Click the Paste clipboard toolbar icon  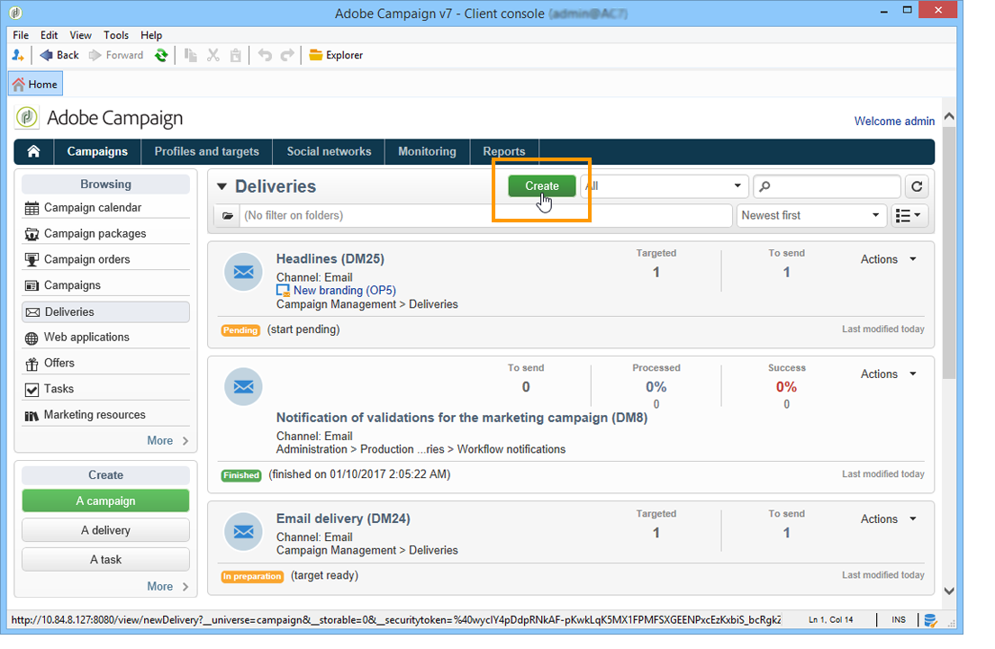pos(235,55)
